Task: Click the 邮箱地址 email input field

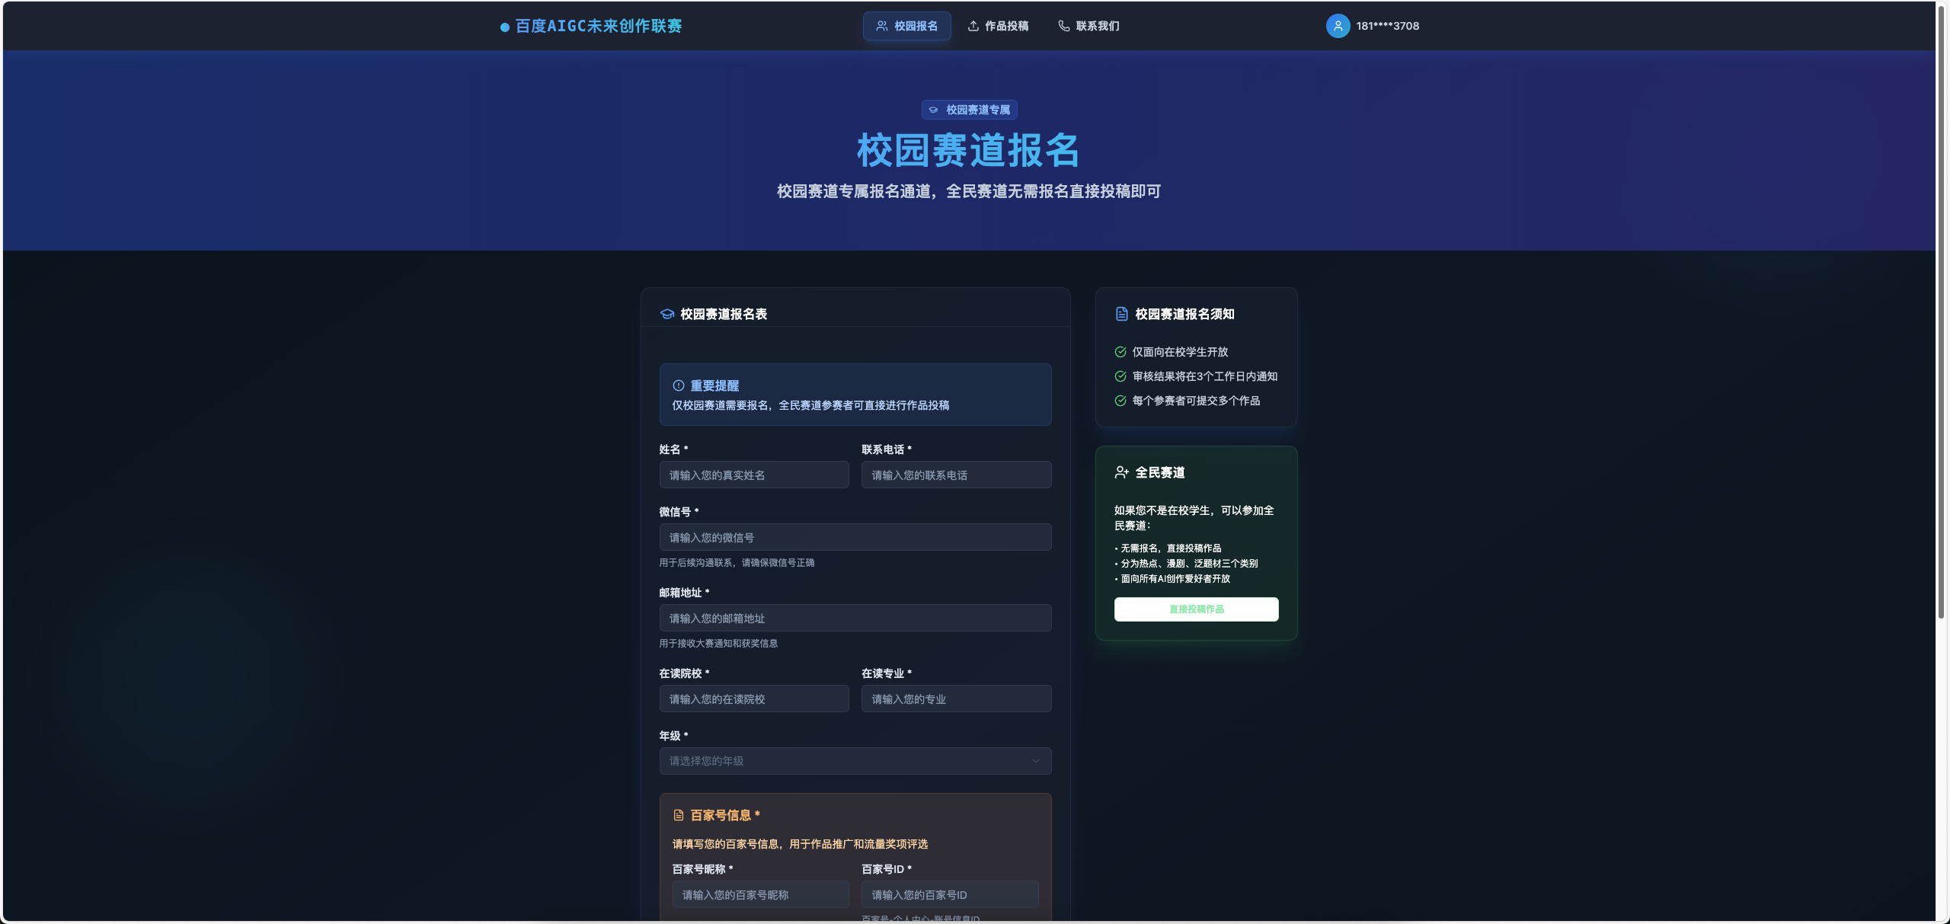Action: click(855, 618)
